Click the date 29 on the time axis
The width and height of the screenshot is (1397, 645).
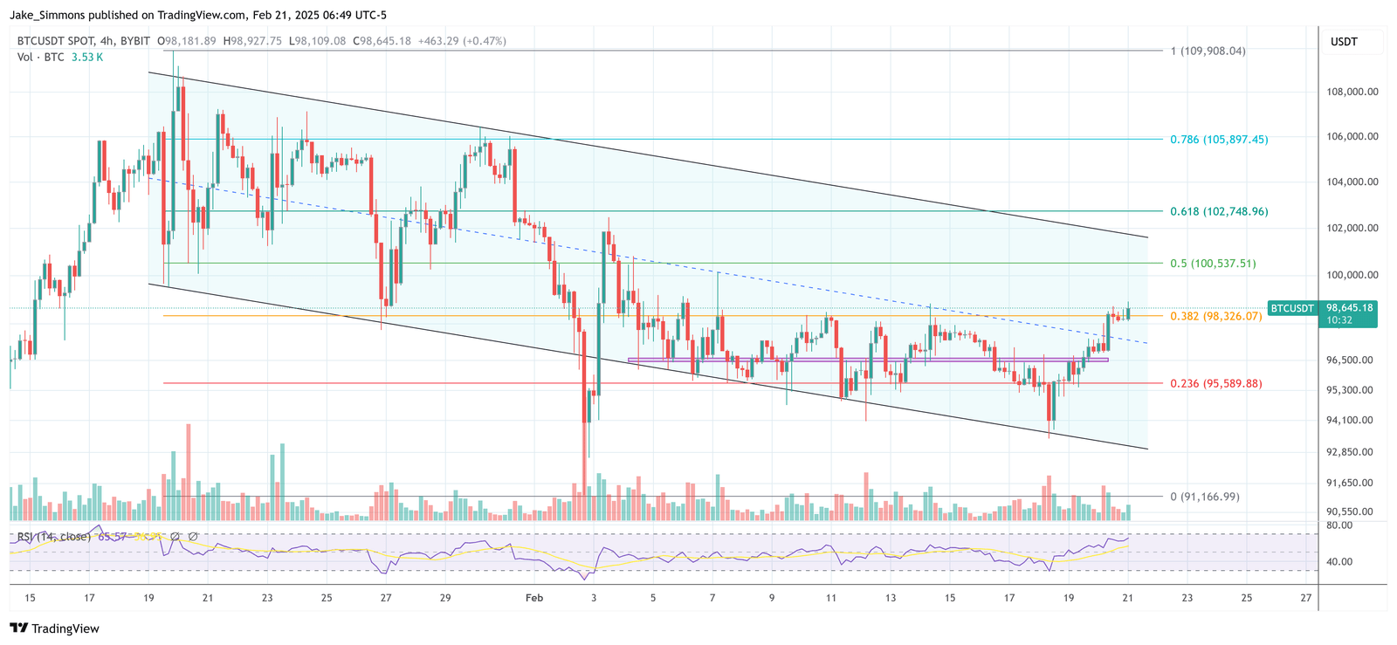pyautogui.click(x=445, y=598)
